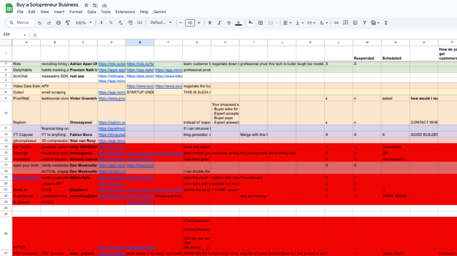This screenshot has height=256, width=457.
Task: Open the Insert menu
Action: [59, 12]
